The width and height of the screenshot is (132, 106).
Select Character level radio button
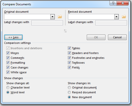pos(8,87)
